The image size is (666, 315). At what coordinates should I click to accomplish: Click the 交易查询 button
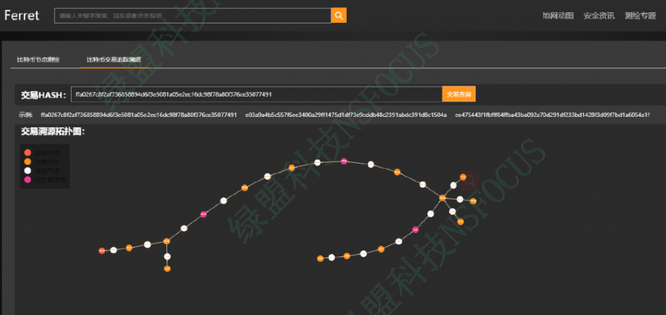459,94
